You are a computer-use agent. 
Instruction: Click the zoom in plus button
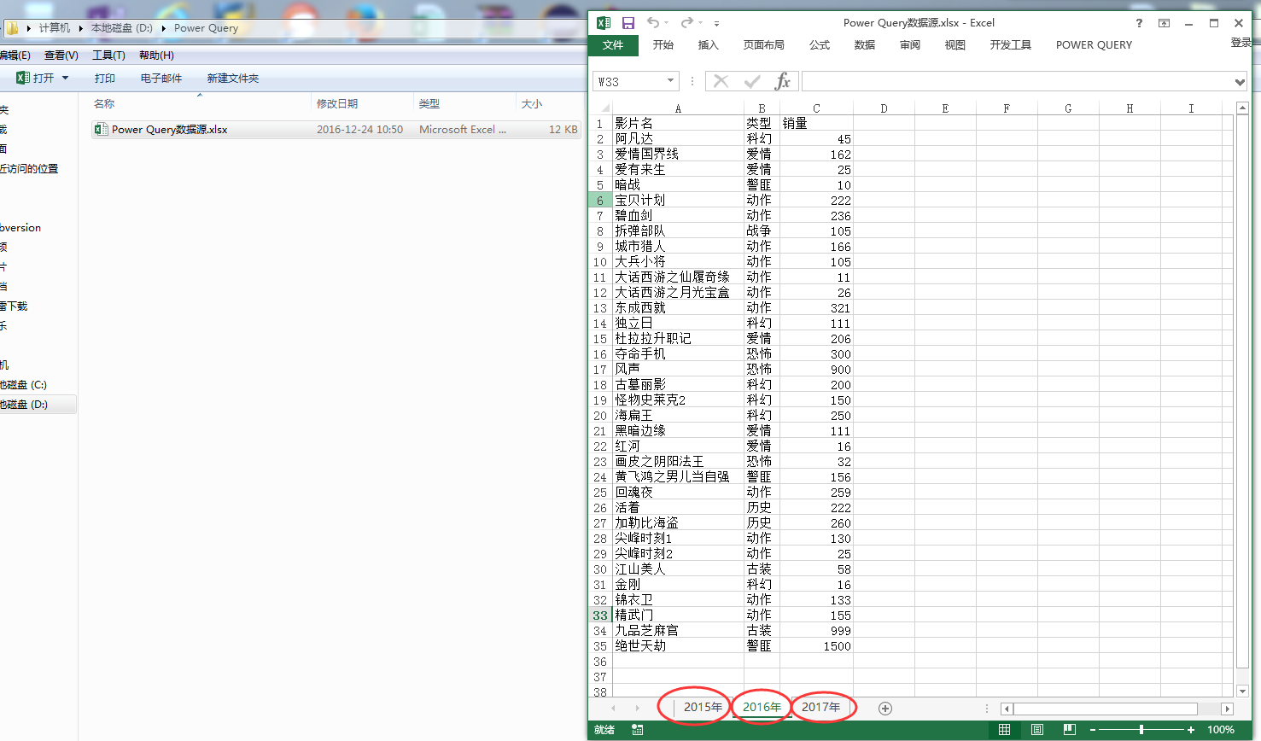pos(1191,730)
